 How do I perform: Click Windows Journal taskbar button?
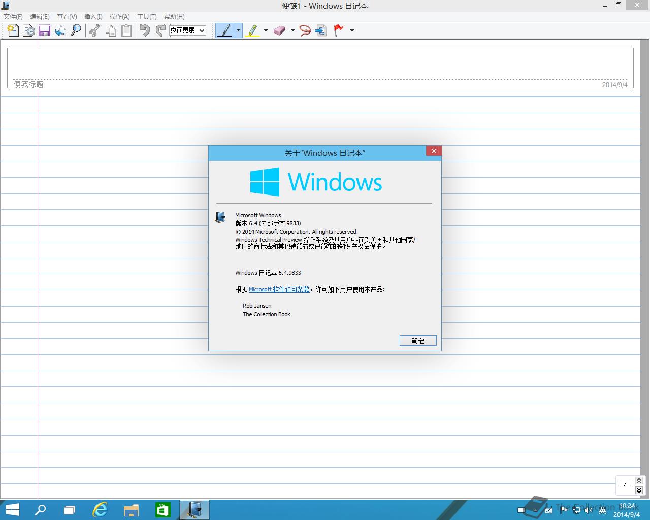(x=194, y=510)
